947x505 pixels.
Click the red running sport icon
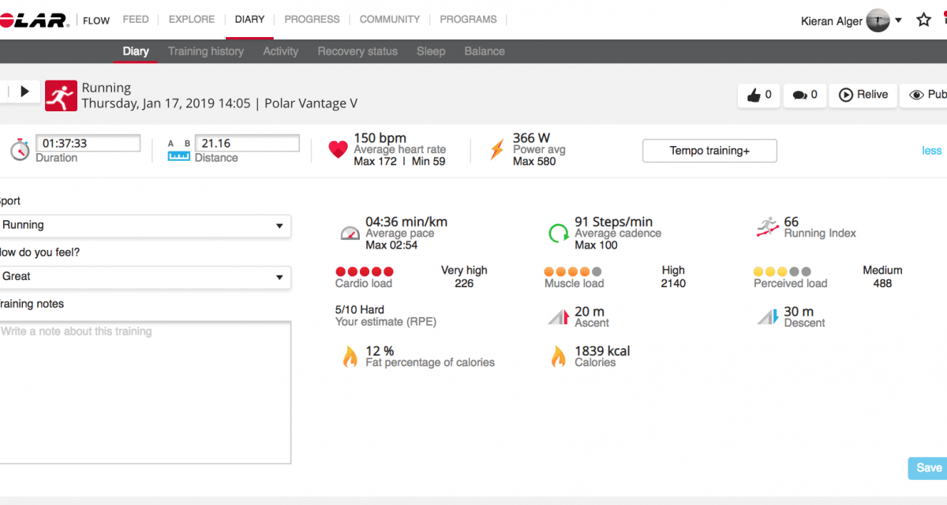pyautogui.click(x=61, y=95)
